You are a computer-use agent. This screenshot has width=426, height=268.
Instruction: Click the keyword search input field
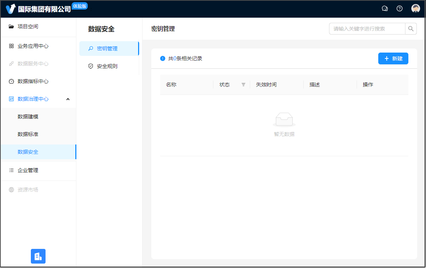[367, 29]
